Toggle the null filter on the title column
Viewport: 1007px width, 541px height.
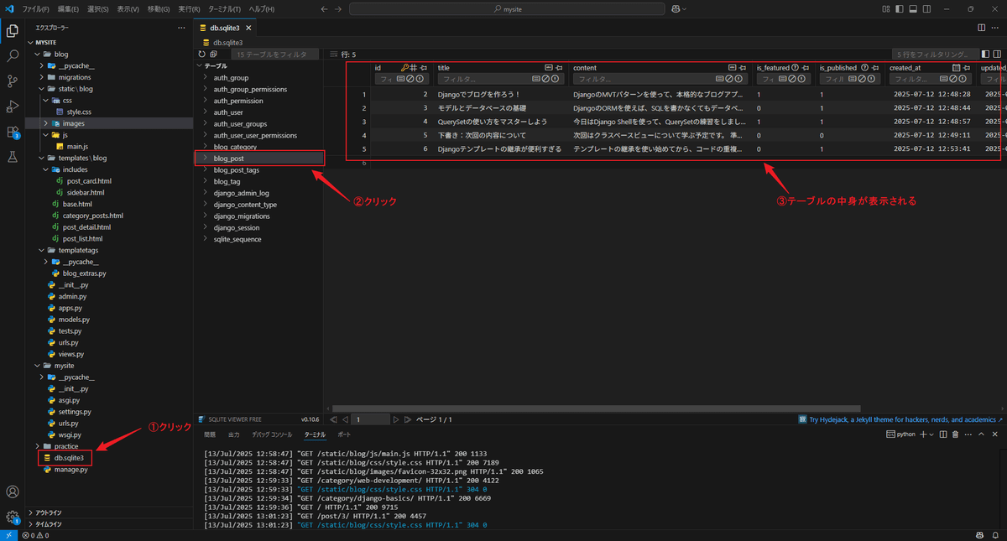(545, 79)
